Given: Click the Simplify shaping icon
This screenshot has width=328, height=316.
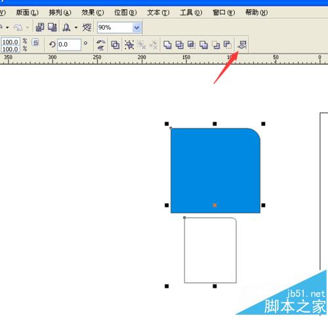Looking at the screenshot, I should click(203, 45).
